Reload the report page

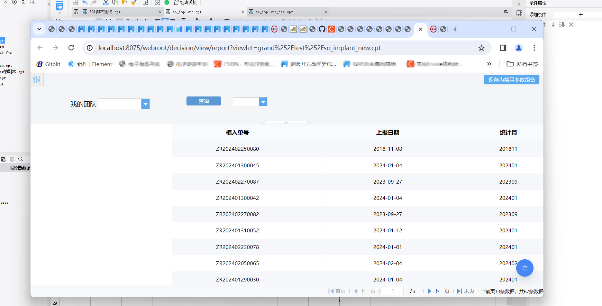click(x=71, y=48)
